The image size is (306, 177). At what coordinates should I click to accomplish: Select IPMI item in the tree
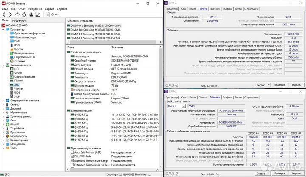point(17,45)
